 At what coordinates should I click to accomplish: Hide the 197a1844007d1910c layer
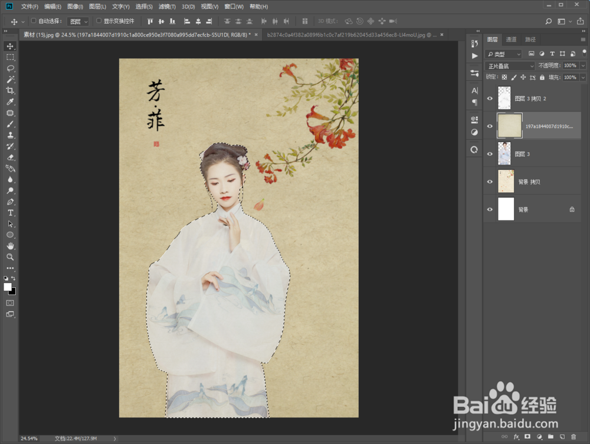490,126
